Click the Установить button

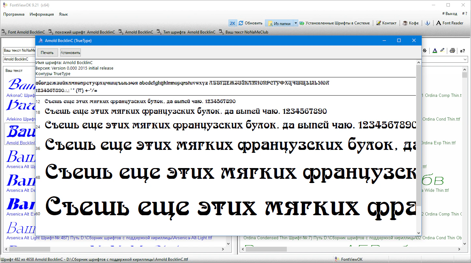70,53
